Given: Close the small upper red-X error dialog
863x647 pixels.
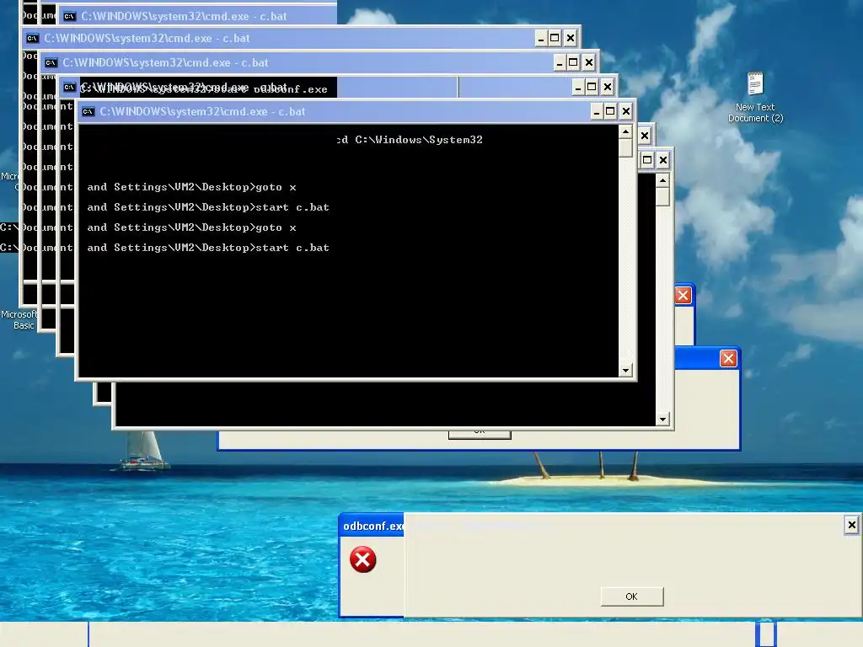Looking at the screenshot, I should pyautogui.click(x=683, y=296).
